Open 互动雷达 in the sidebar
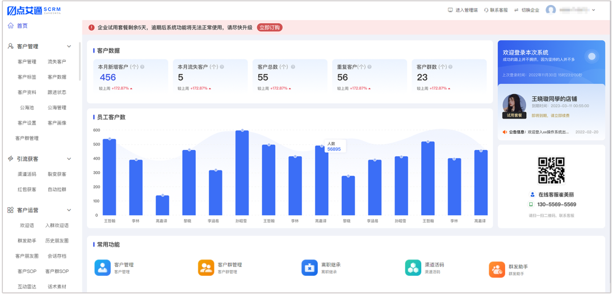This screenshot has height=294, width=613. coord(27,287)
